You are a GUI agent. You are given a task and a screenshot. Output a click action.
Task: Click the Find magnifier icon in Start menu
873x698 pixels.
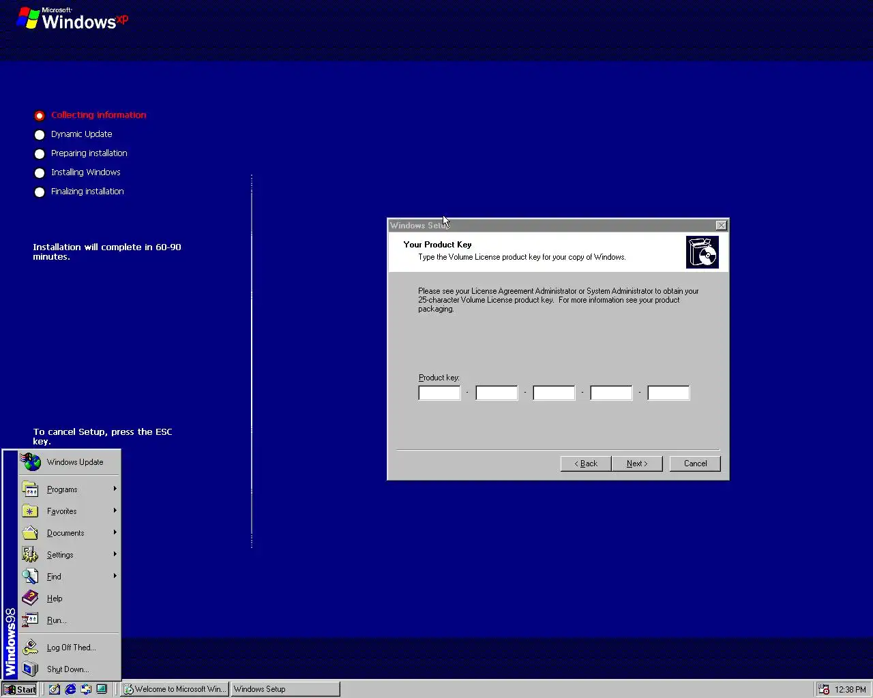(30, 577)
